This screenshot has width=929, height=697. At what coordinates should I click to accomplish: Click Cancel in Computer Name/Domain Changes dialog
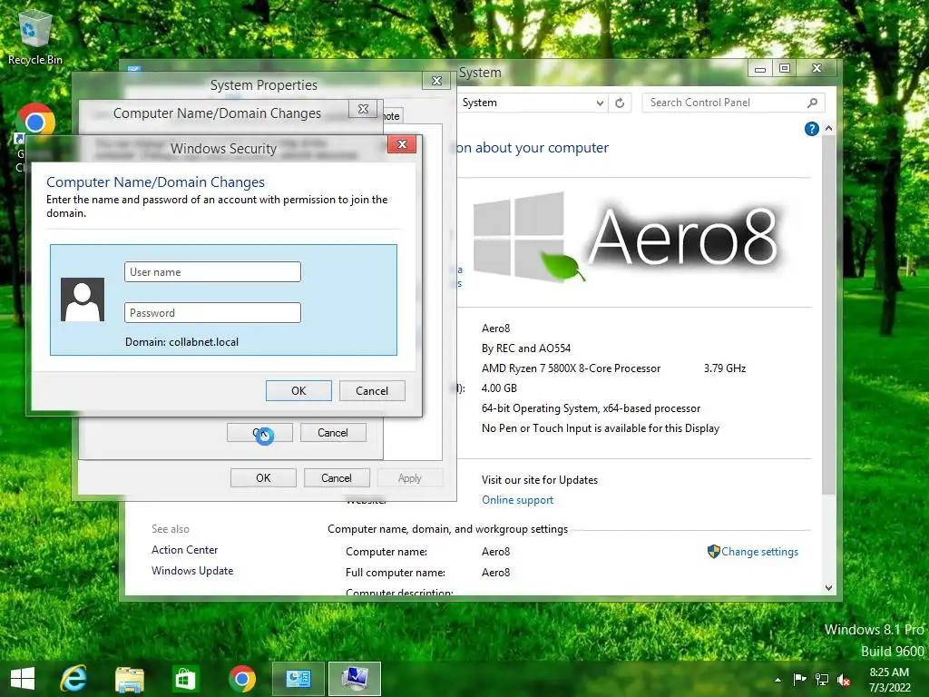[x=333, y=433]
